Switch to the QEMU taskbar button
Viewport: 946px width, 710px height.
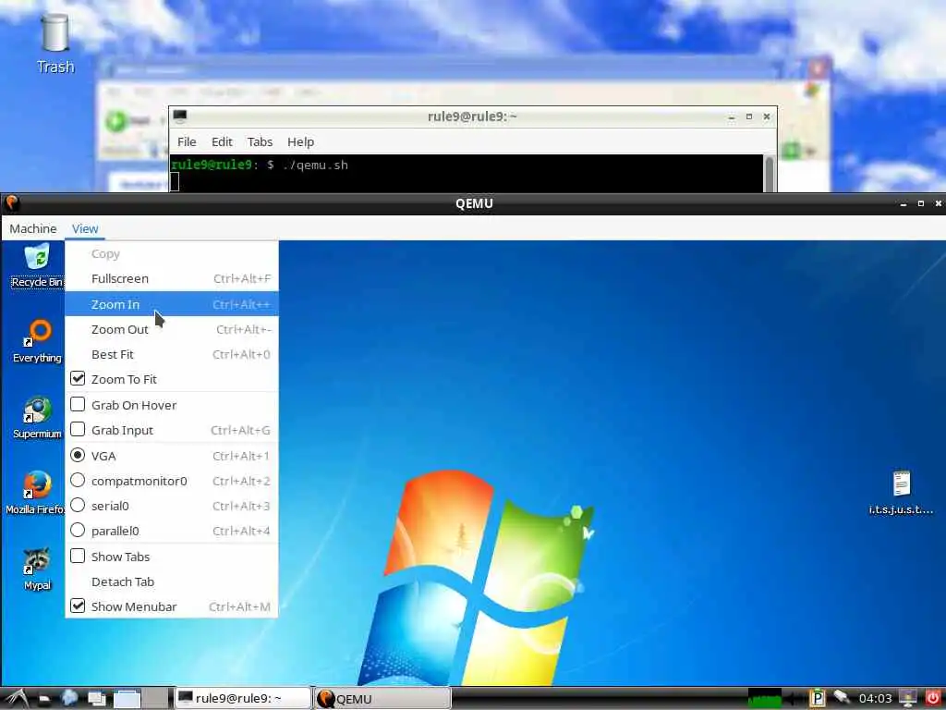pos(382,699)
